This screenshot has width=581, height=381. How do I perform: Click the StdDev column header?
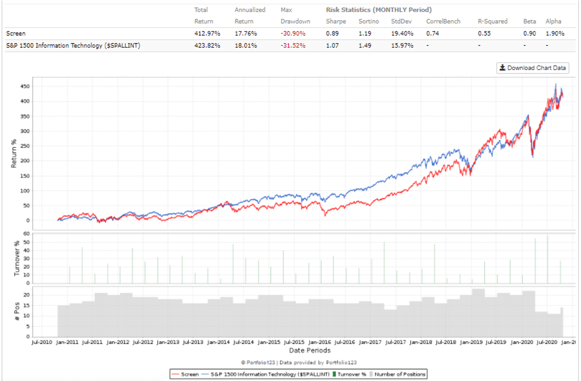(x=403, y=21)
